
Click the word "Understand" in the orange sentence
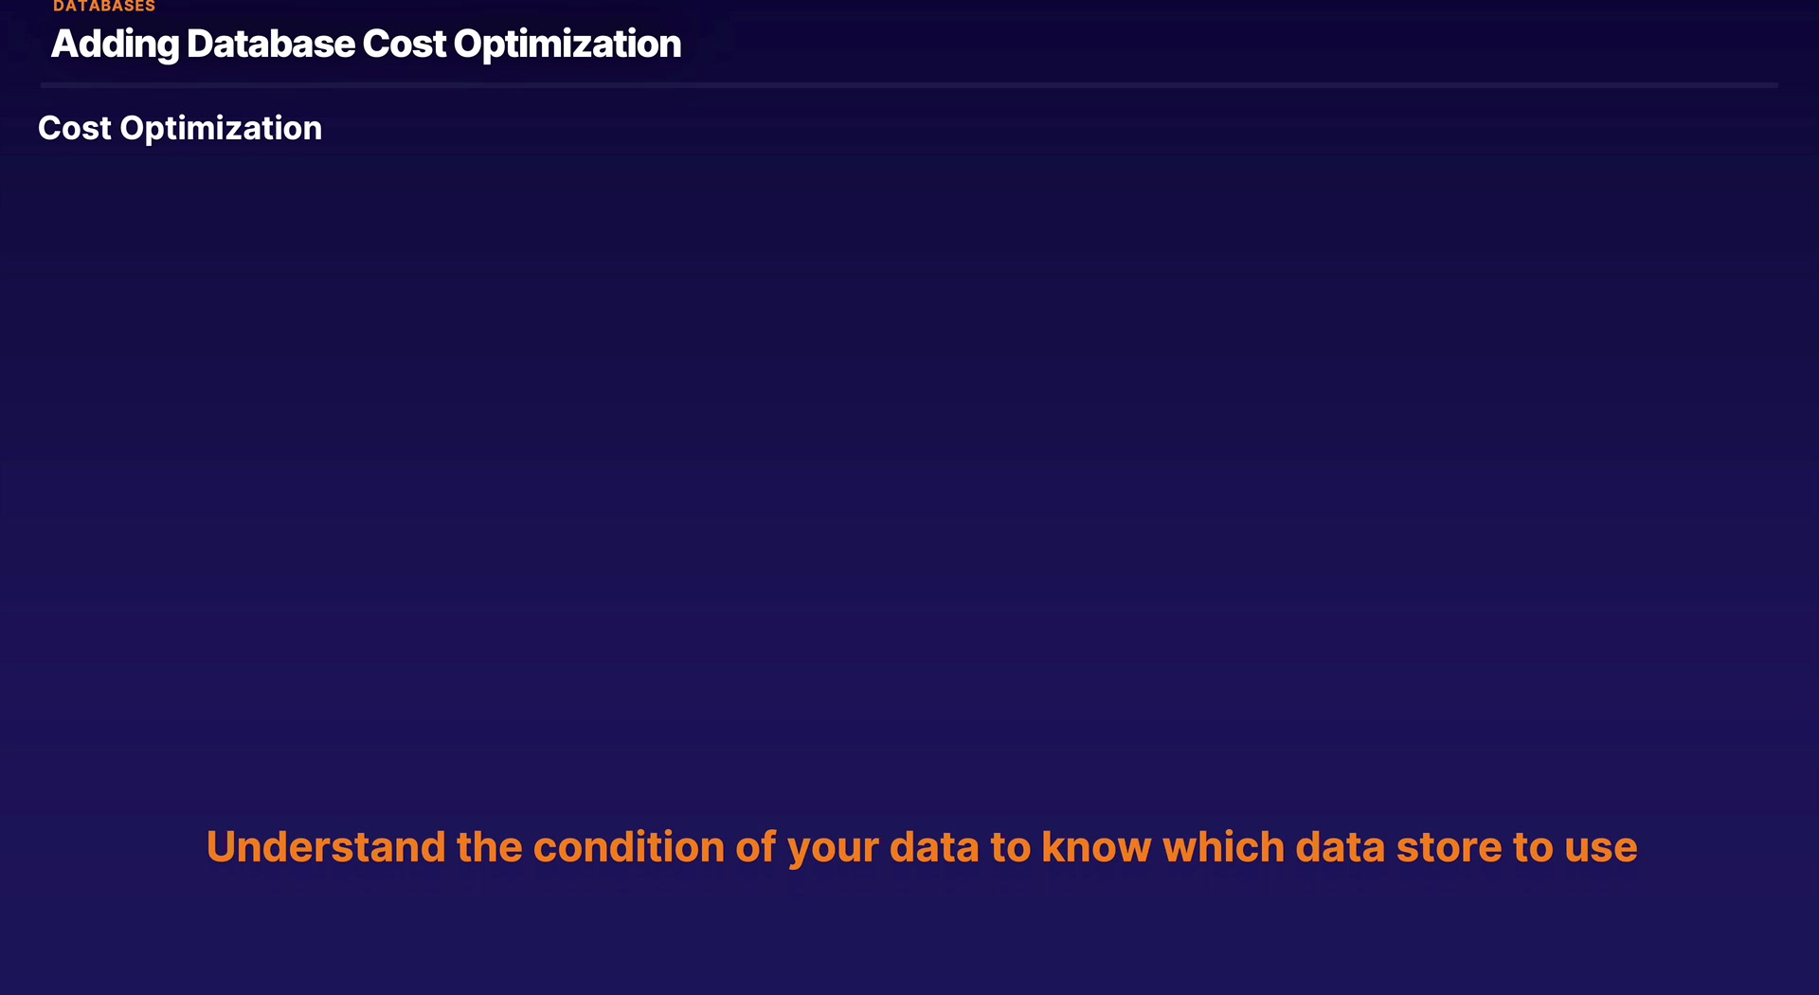tap(326, 846)
